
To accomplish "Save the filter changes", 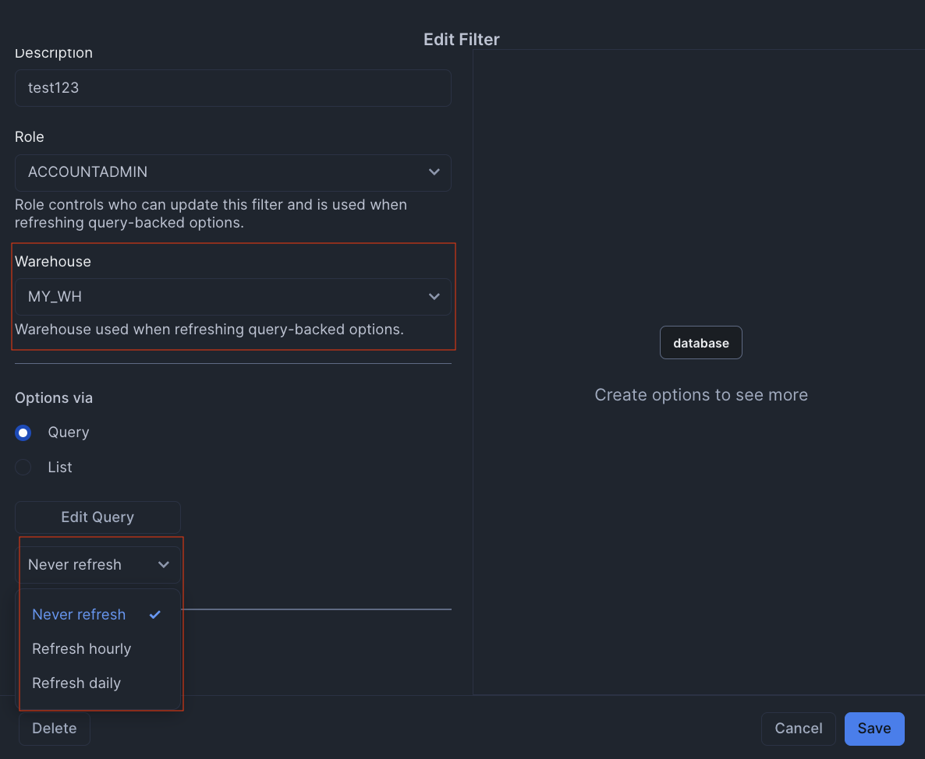I will pos(874,728).
